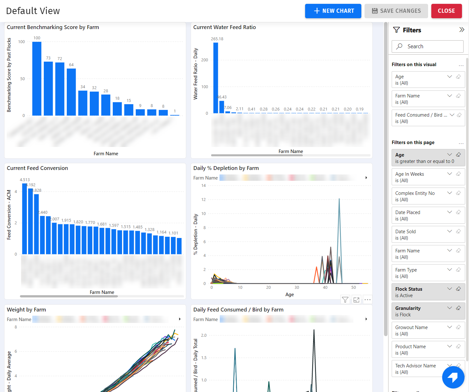
Task: Collapse the Filters pane with double chevron
Action: coord(462,30)
